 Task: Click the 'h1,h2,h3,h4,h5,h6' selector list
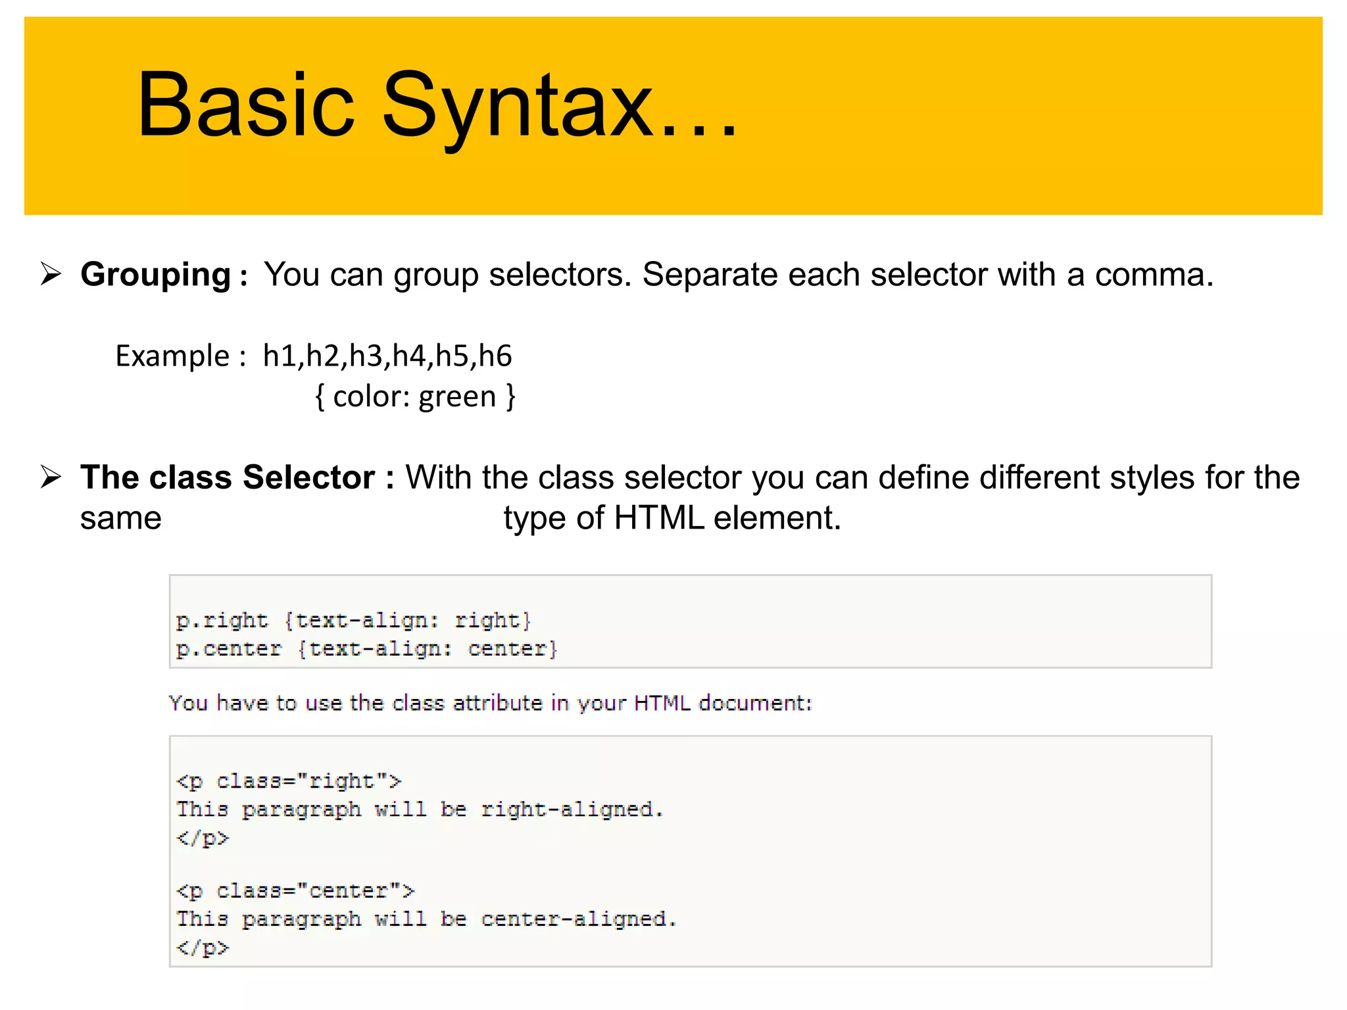[387, 356]
